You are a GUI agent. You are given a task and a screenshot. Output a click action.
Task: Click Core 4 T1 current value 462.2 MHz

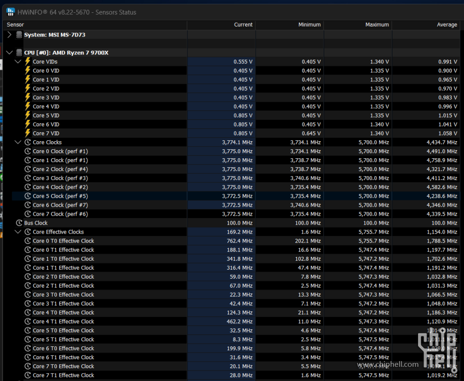click(x=241, y=321)
